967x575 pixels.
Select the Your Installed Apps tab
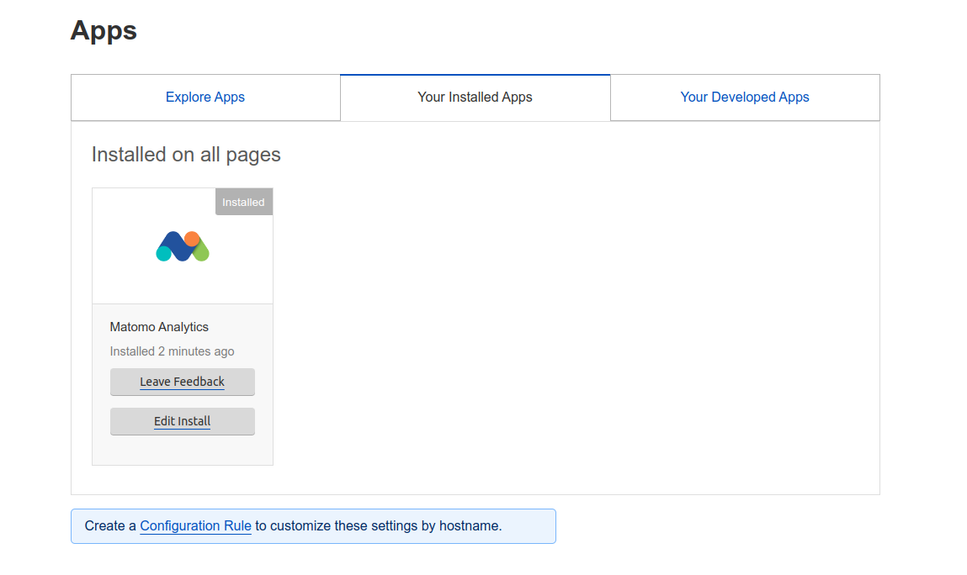[x=475, y=98]
